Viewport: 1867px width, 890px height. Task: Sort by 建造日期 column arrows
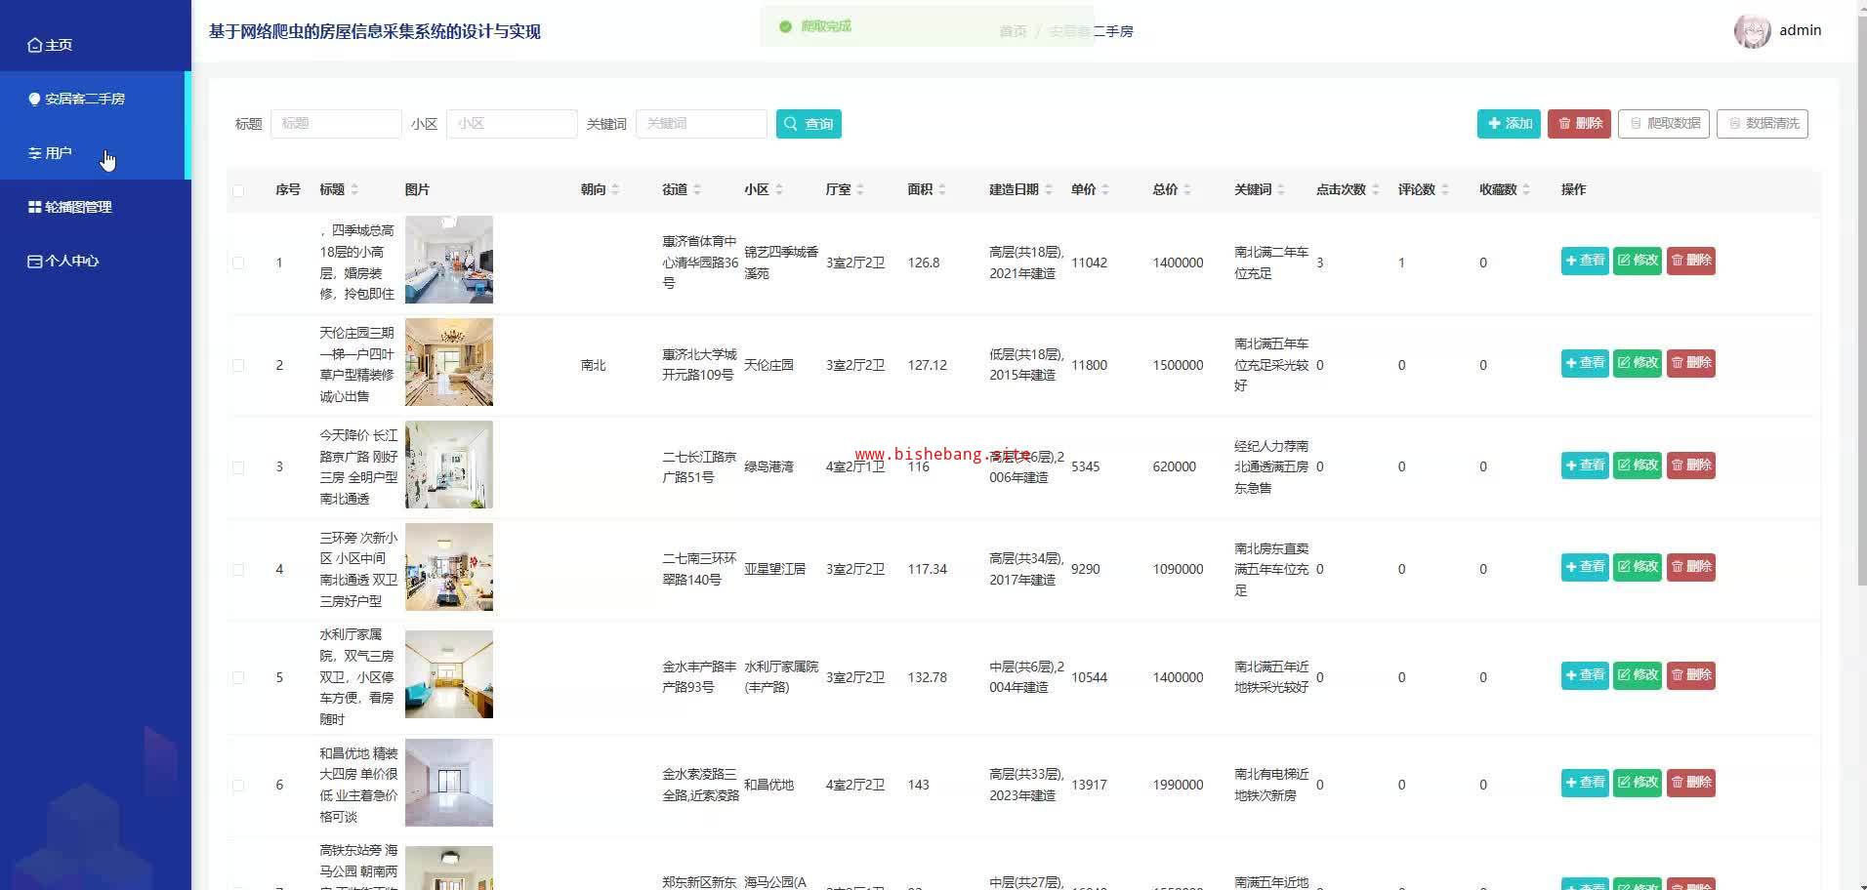tap(1049, 189)
